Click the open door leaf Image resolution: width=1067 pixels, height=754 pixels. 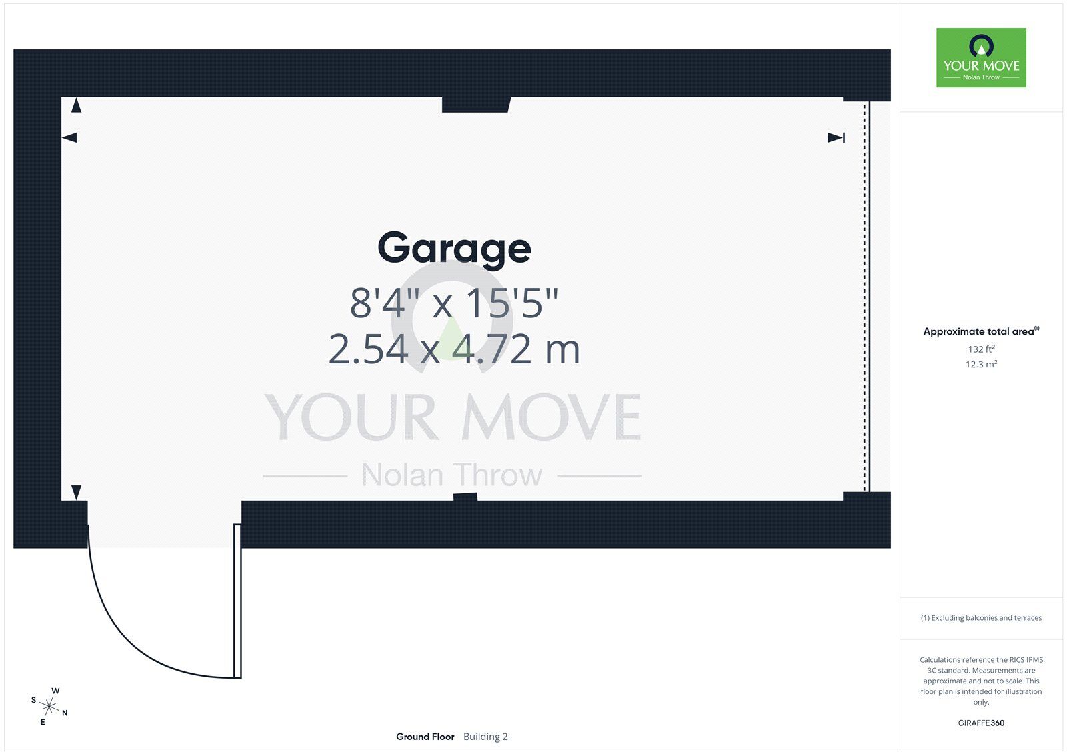point(237,600)
